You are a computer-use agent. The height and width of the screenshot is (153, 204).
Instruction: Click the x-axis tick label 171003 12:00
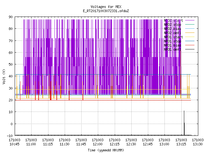(x=98, y=142)
